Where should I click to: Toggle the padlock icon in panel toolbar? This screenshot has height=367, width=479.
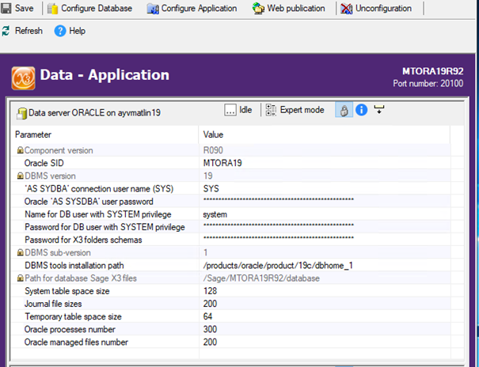click(344, 111)
